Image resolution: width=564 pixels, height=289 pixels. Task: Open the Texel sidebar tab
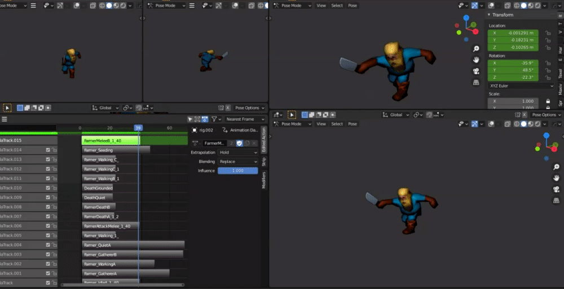(561, 73)
